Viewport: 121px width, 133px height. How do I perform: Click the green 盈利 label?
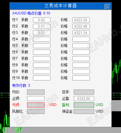[66, 105]
